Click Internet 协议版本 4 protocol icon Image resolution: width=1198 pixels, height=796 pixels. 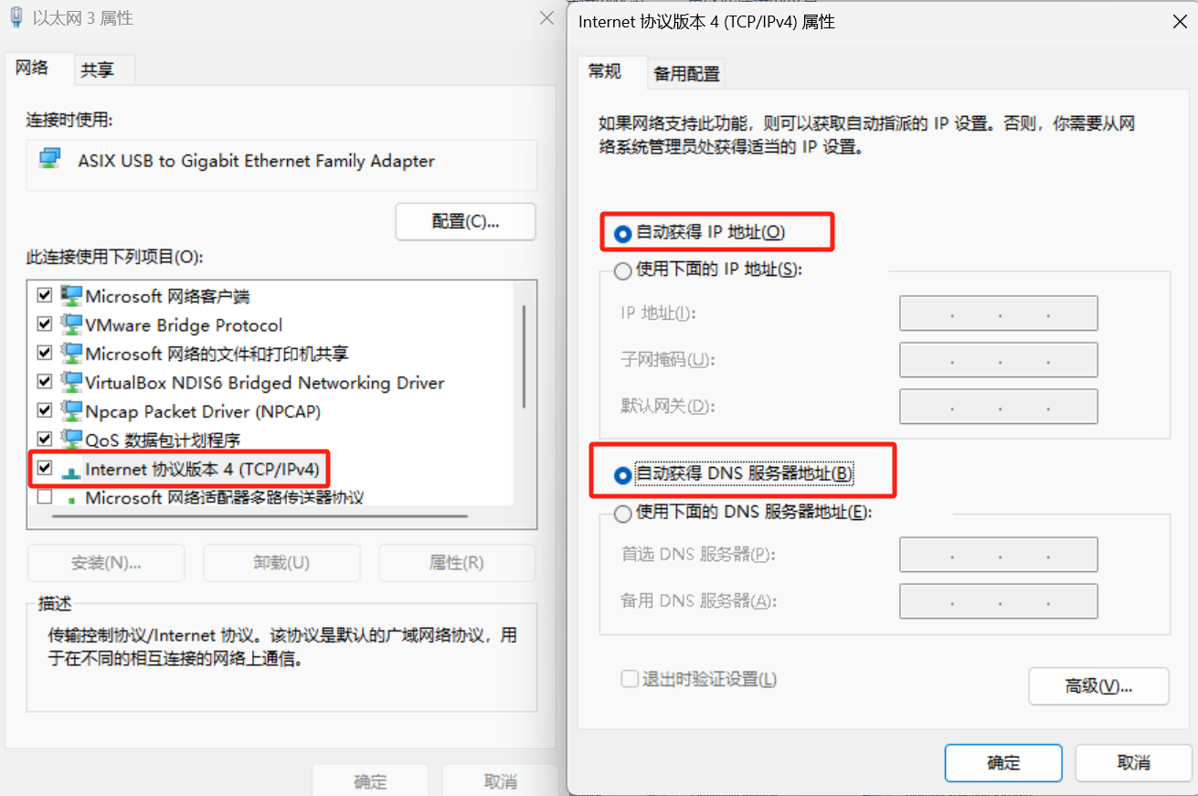coord(71,471)
